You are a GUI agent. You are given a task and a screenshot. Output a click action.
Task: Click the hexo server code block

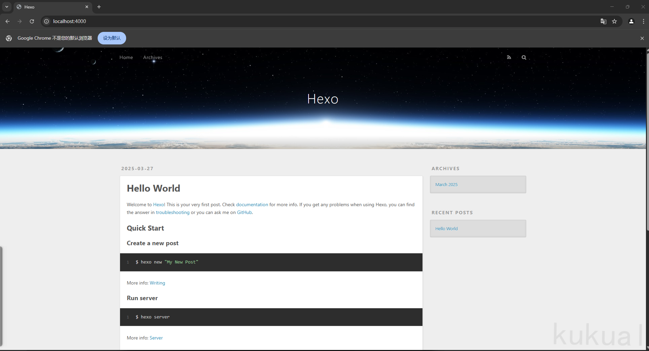(x=271, y=317)
